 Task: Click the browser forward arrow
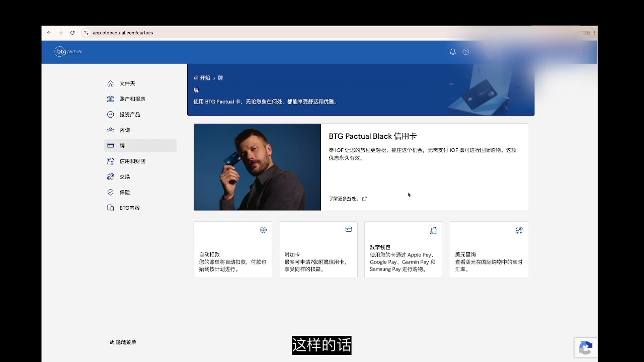pos(61,33)
